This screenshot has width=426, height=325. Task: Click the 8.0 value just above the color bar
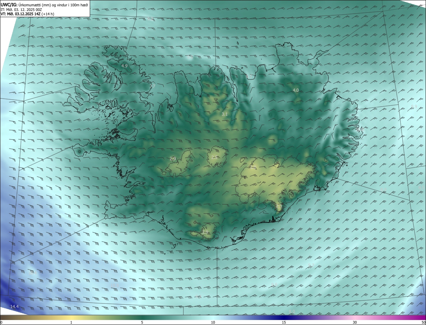click(292, 311)
